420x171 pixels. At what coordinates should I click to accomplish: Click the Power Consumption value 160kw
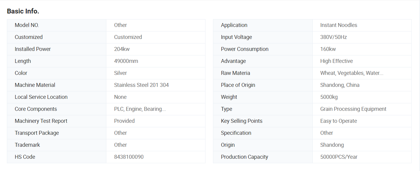(328, 49)
